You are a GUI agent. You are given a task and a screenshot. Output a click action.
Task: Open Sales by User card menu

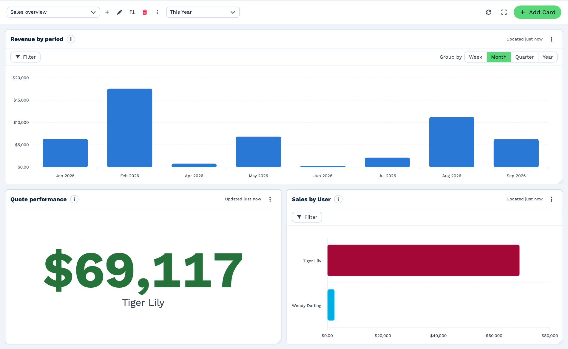pyautogui.click(x=552, y=199)
